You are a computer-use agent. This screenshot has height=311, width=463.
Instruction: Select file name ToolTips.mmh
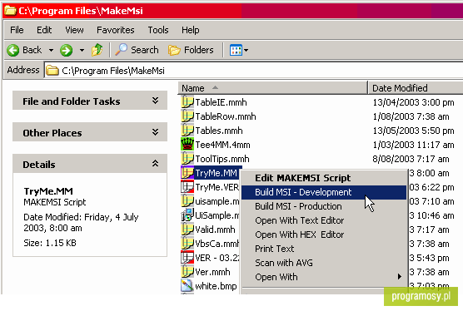click(x=222, y=159)
